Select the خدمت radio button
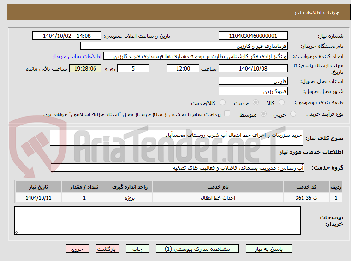 coord(256,102)
